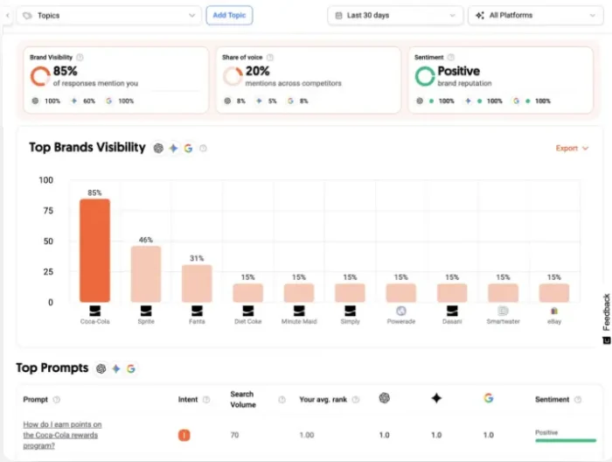Toggle ChatGPT filter for Top Brands Visibility
The width and height of the screenshot is (612, 462).
pyautogui.click(x=158, y=149)
